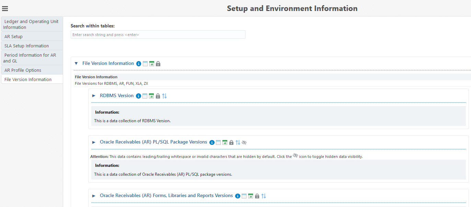
Task: Switch to the AR Setup tab
Action: 14,36
